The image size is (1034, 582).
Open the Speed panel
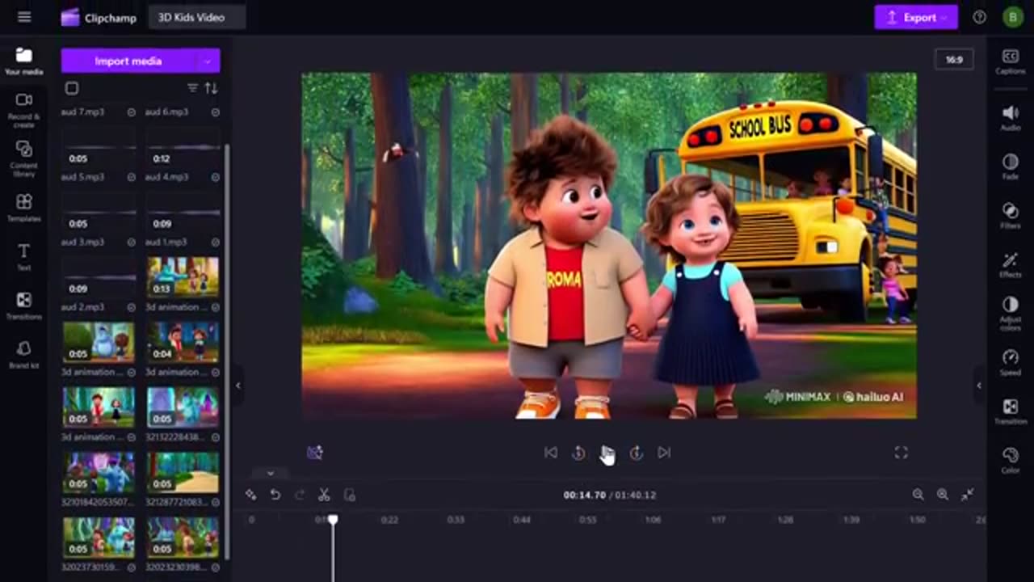click(x=1010, y=361)
